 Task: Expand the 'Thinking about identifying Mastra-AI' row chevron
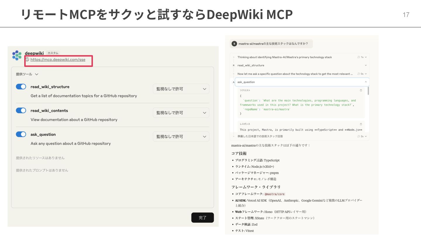coord(366,57)
